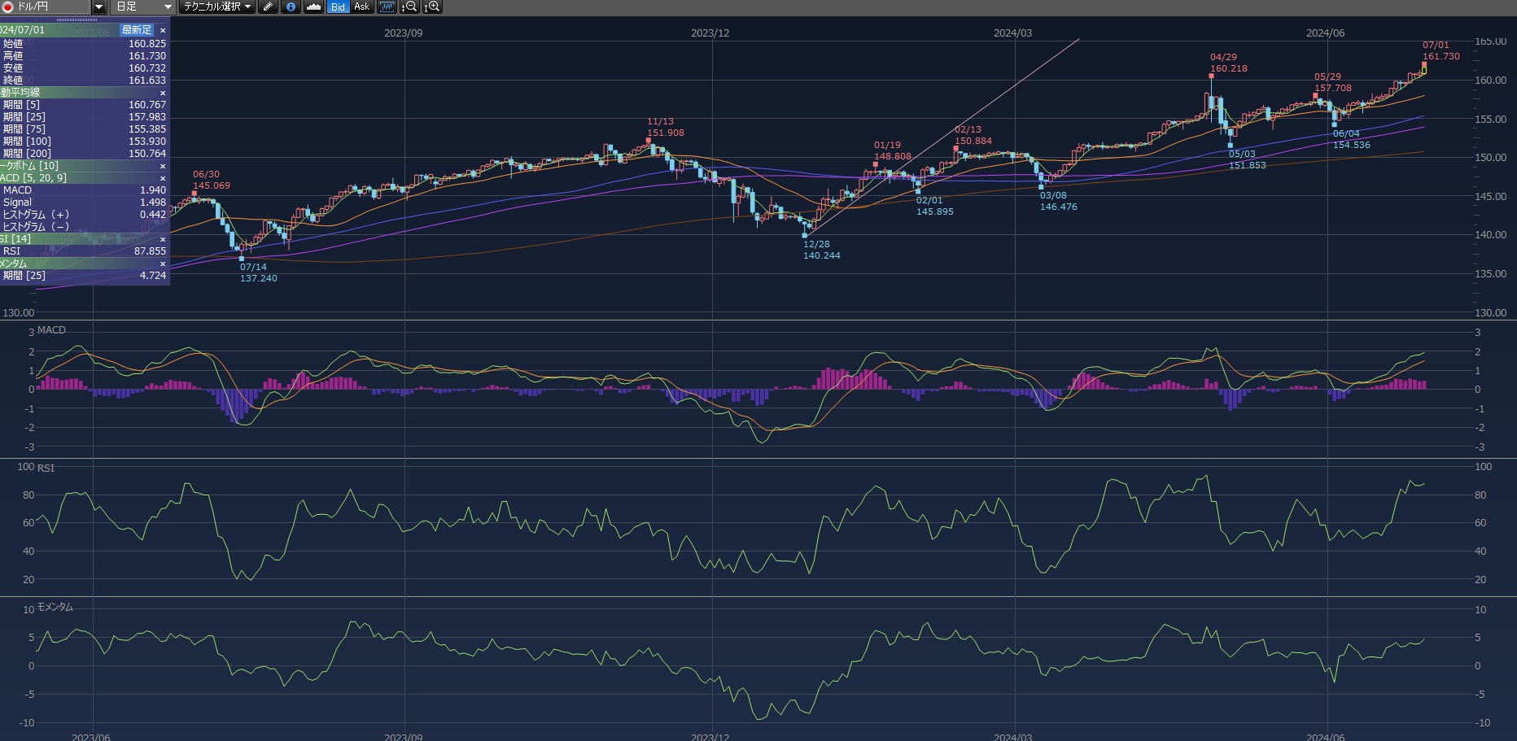Viewport: 1517px width, 741px height.
Task: Close the モメンタム legend section
Action: tap(163, 264)
